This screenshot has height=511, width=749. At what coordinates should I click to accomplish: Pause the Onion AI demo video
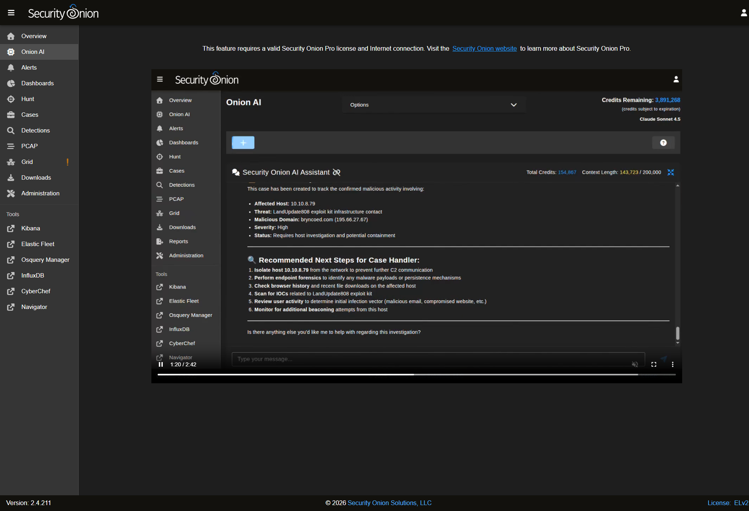161,364
